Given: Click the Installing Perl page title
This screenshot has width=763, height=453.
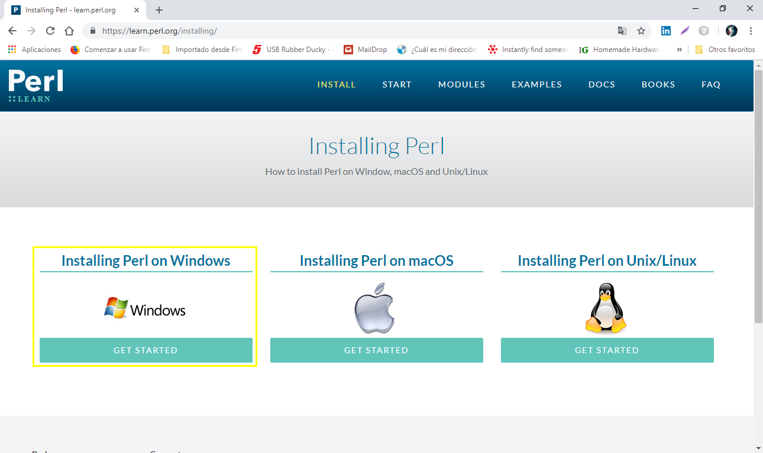Looking at the screenshot, I should [x=377, y=146].
